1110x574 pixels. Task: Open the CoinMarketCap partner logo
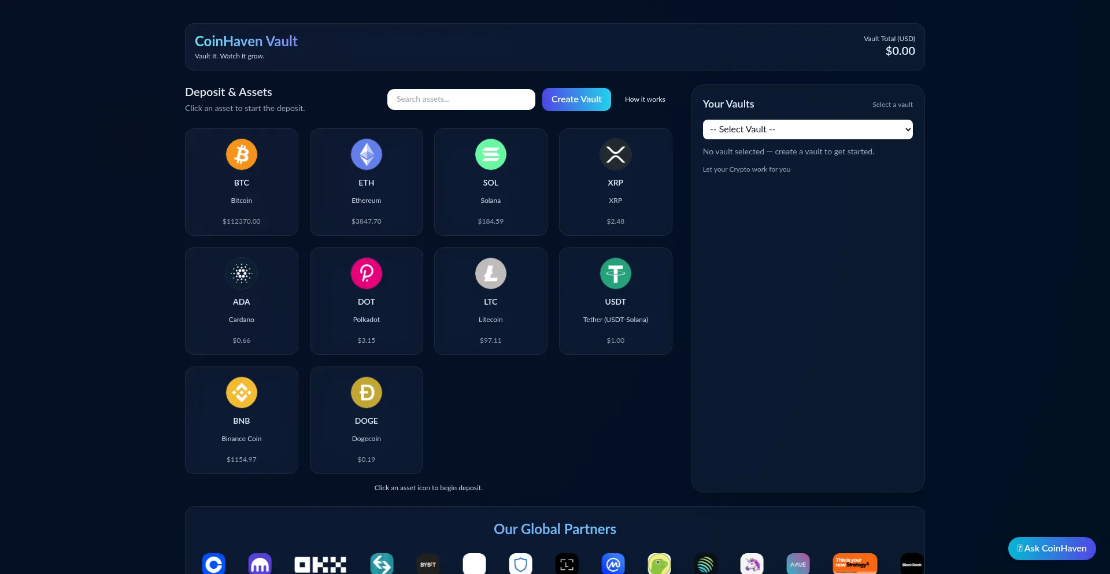tap(613, 564)
